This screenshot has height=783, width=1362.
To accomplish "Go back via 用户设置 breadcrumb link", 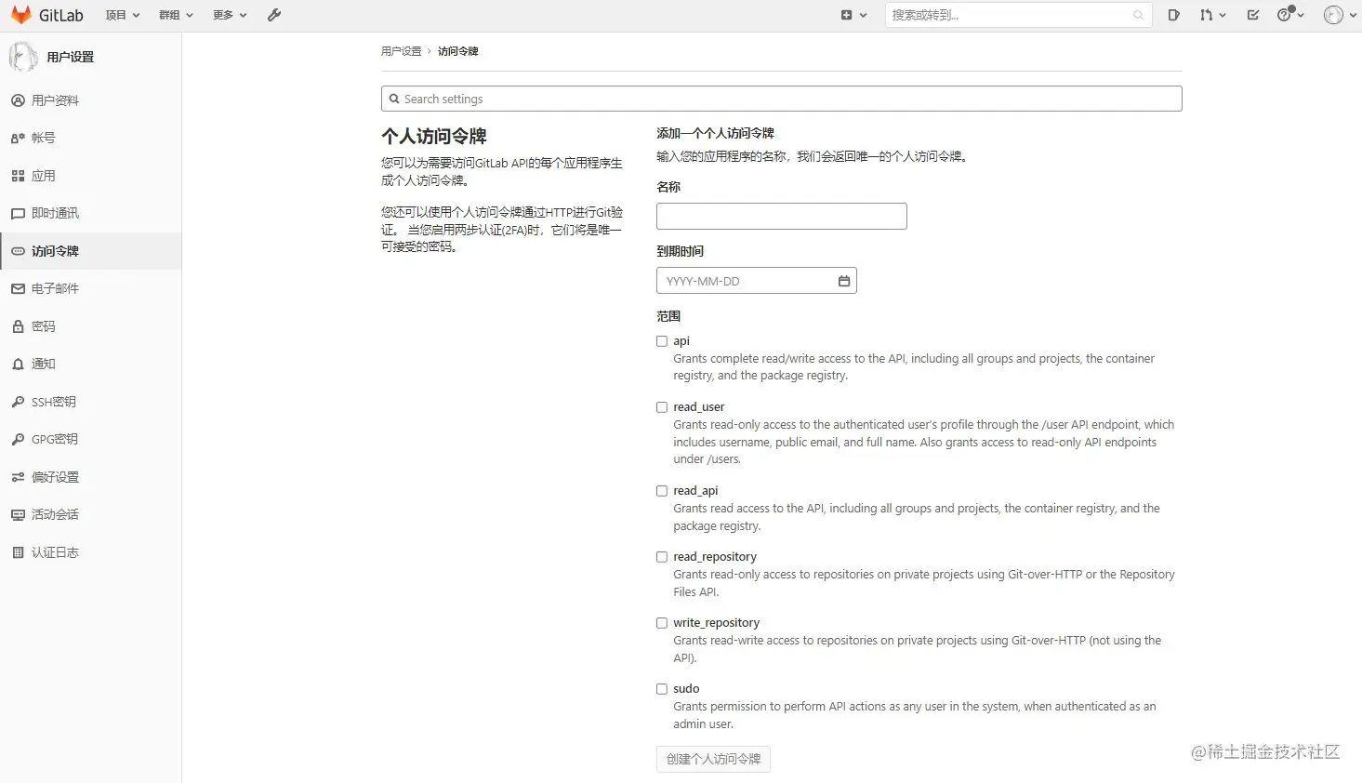I will pos(401,51).
